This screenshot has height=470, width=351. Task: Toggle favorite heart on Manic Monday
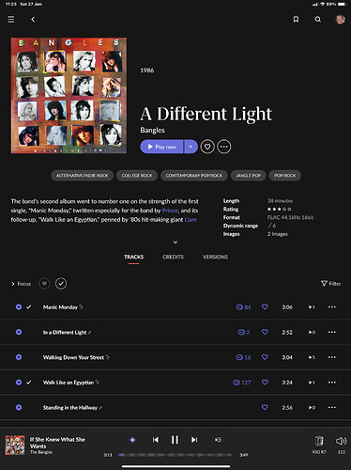(x=265, y=306)
